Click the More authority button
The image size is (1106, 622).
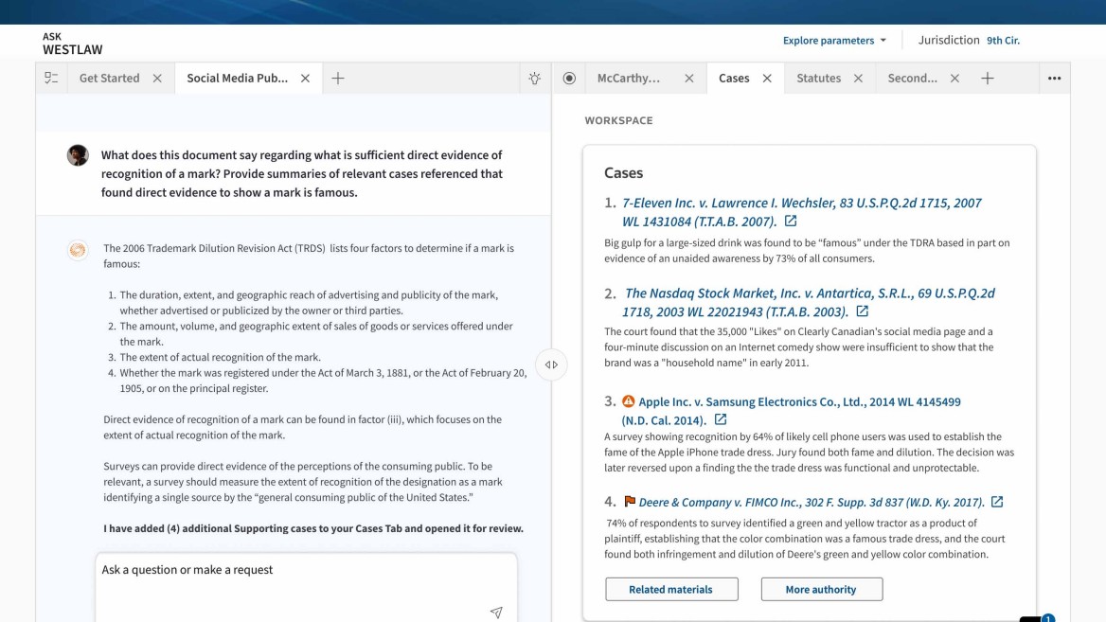point(821,589)
